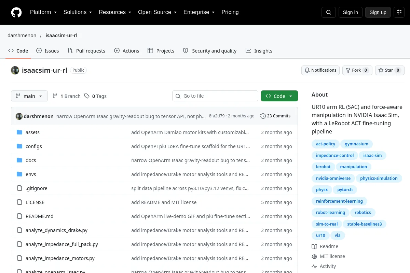Image resolution: width=410 pixels, height=273 pixels.
Task: Click the pulse icon beside Activity
Action: point(314,266)
